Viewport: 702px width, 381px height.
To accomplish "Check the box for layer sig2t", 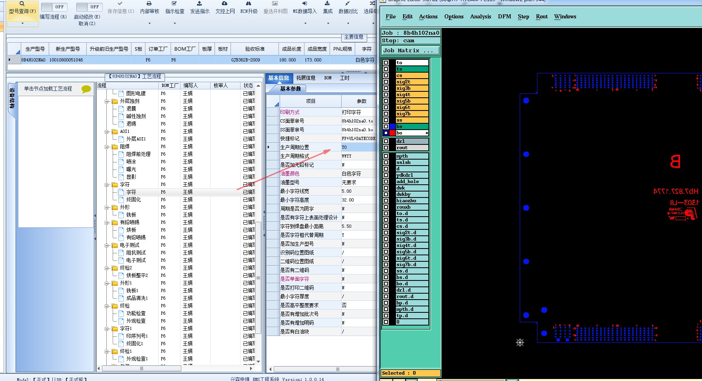I will 386,82.
